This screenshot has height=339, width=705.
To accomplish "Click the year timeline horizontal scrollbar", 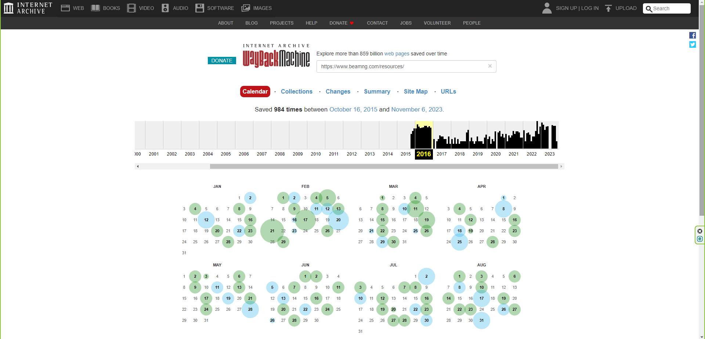I will (384, 167).
